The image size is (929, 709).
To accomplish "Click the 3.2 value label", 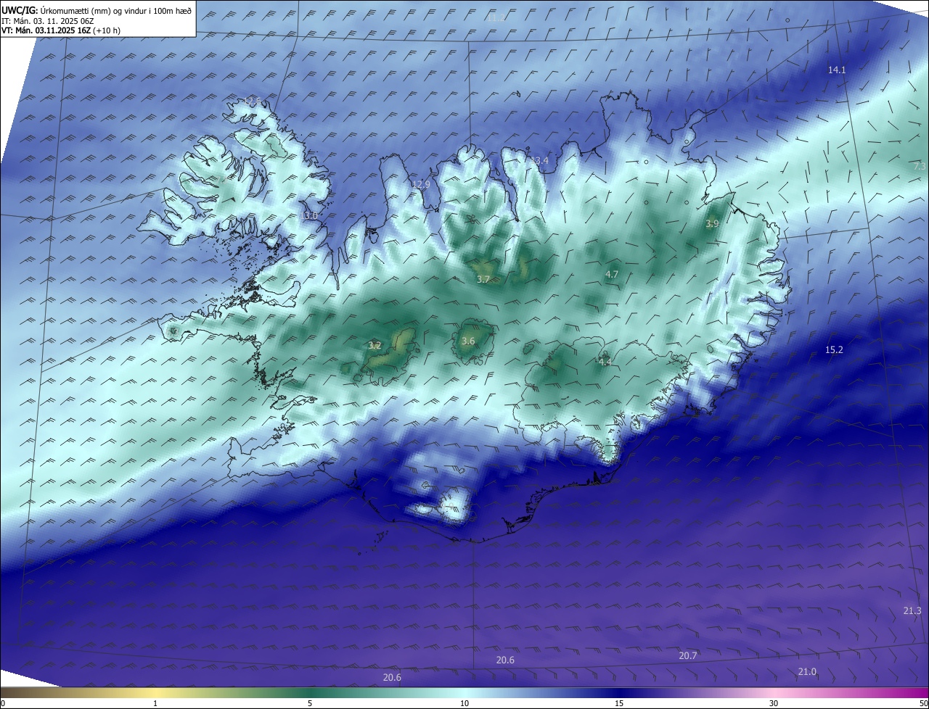I will pyautogui.click(x=375, y=346).
